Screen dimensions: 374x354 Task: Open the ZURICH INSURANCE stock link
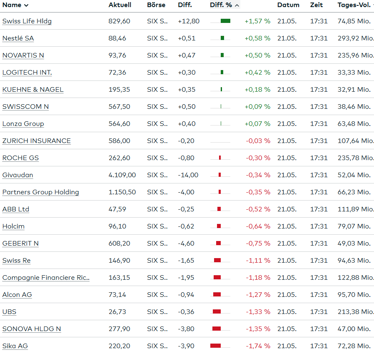click(37, 141)
